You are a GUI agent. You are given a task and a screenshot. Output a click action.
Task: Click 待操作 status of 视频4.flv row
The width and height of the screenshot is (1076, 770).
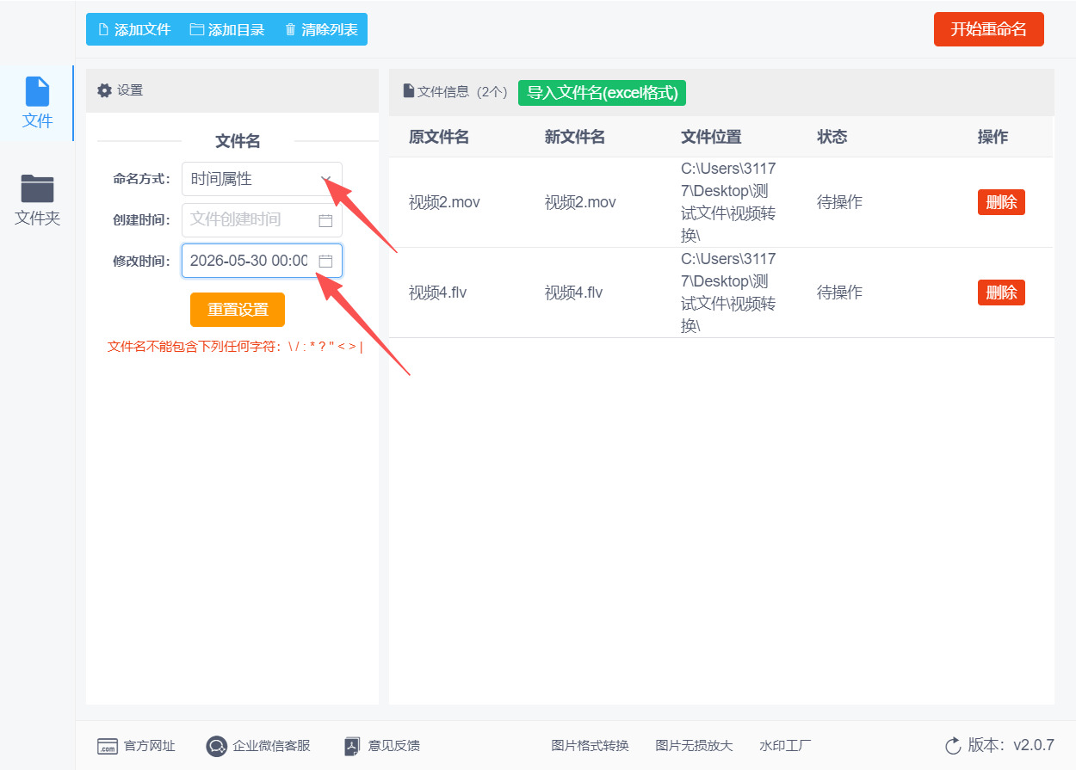click(x=839, y=293)
